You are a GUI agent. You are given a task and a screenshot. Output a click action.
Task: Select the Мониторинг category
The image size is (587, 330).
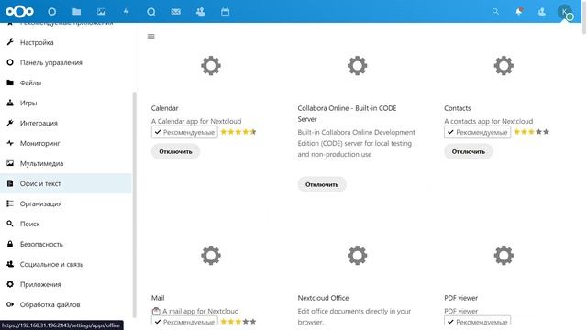click(x=66, y=143)
